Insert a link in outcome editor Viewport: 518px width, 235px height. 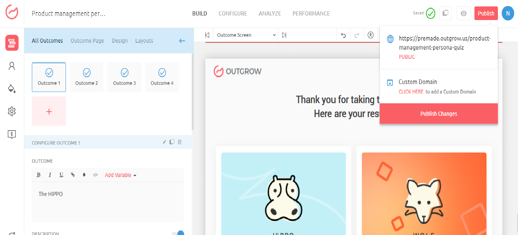click(72, 175)
